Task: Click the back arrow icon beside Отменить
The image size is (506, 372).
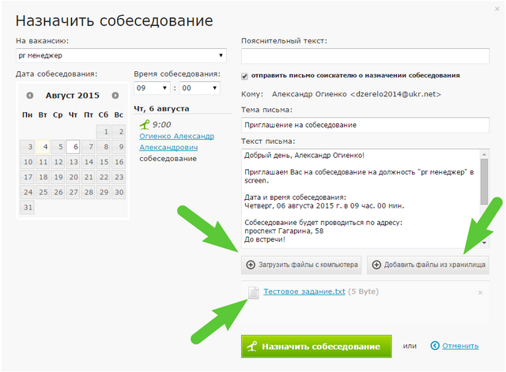Action: 435,345
